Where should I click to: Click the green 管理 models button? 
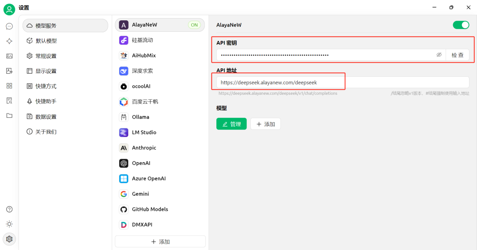tap(231, 124)
